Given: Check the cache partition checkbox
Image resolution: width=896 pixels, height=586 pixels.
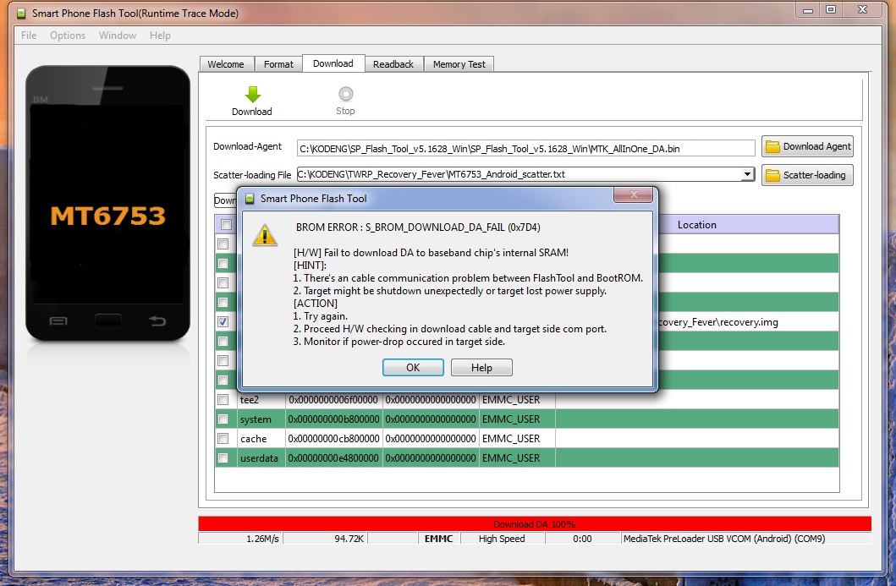Looking at the screenshot, I should (223, 439).
